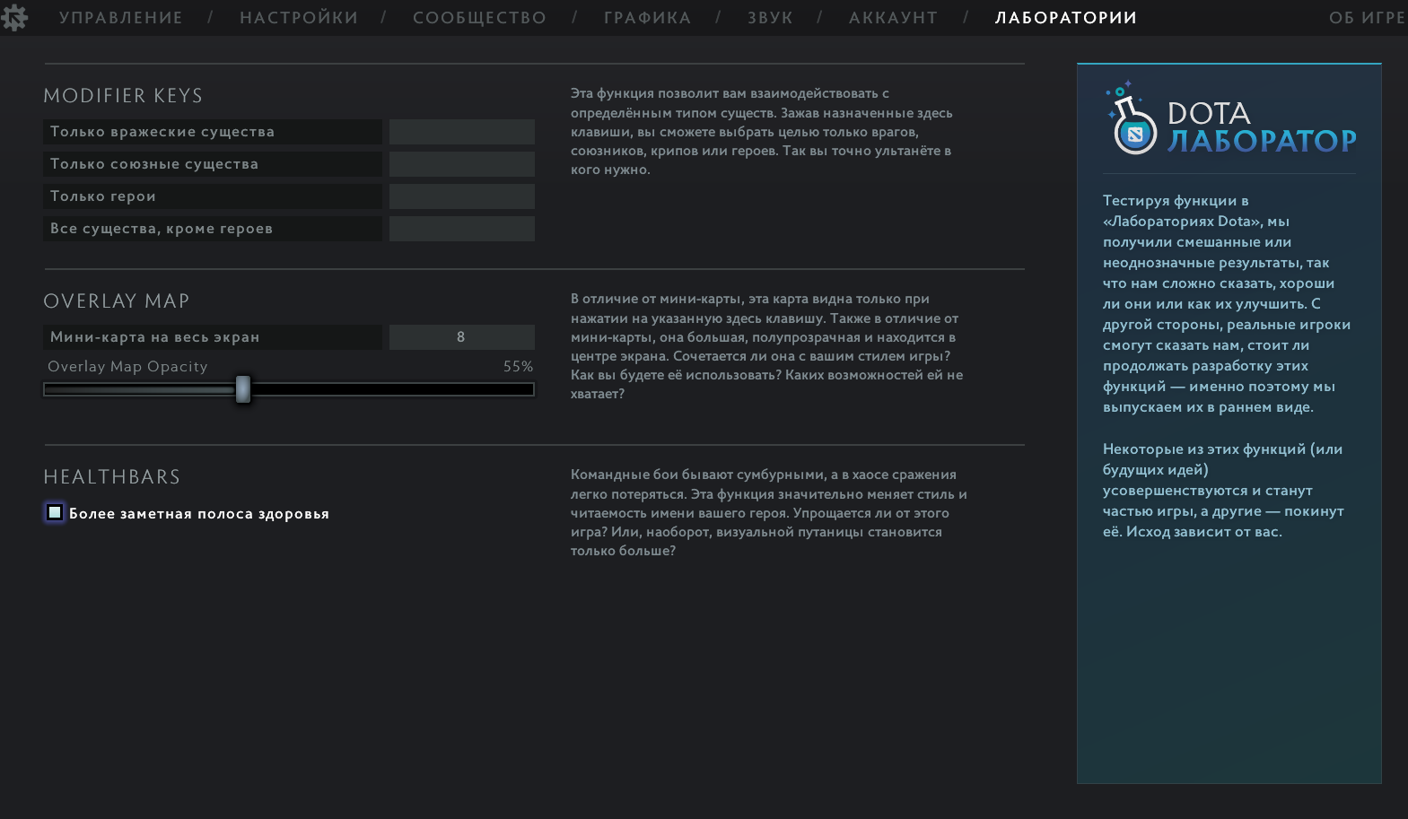Open the УПРАВЛЕНИЕ tab
The image size is (1408, 819).
pos(121,18)
